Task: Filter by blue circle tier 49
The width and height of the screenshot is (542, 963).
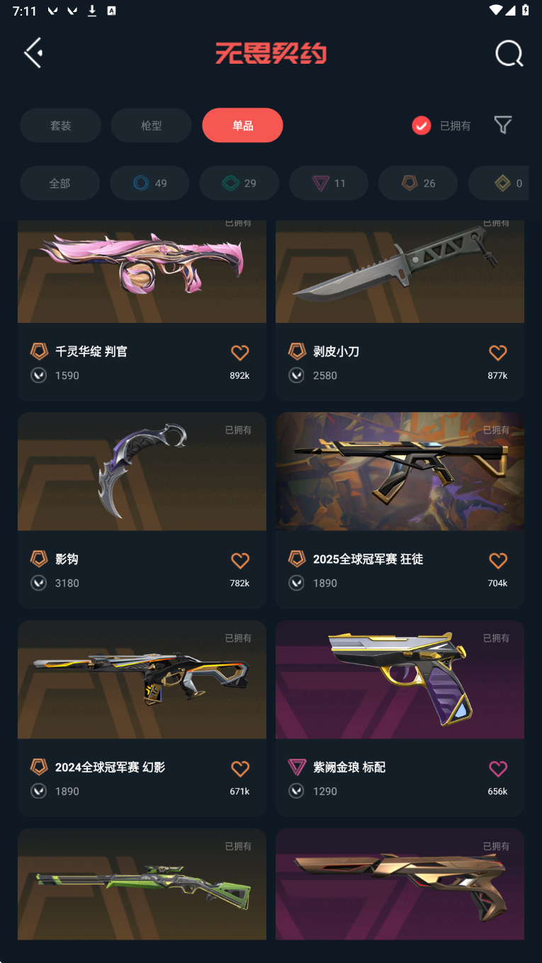Action: 149,183
